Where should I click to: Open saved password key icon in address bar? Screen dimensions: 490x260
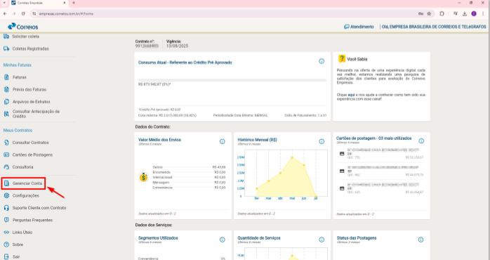coord(421,14)
